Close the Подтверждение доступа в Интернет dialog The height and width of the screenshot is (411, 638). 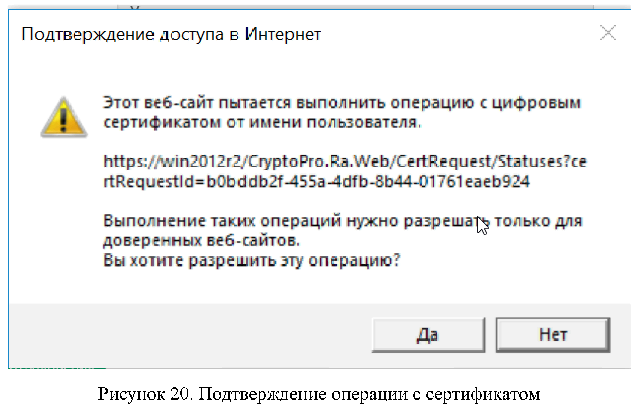click(608, 33)
